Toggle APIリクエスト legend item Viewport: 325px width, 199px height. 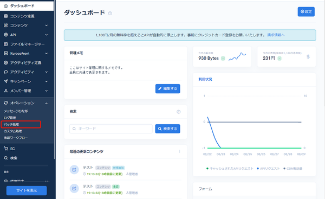(268, 169)
